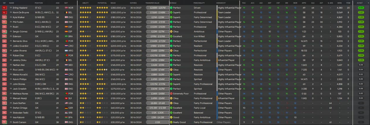The width and height of the screenshot is (370, 125).
Task: Click the Serbia flag in Slobodan Tedić's row
Action: pos(66,113)
